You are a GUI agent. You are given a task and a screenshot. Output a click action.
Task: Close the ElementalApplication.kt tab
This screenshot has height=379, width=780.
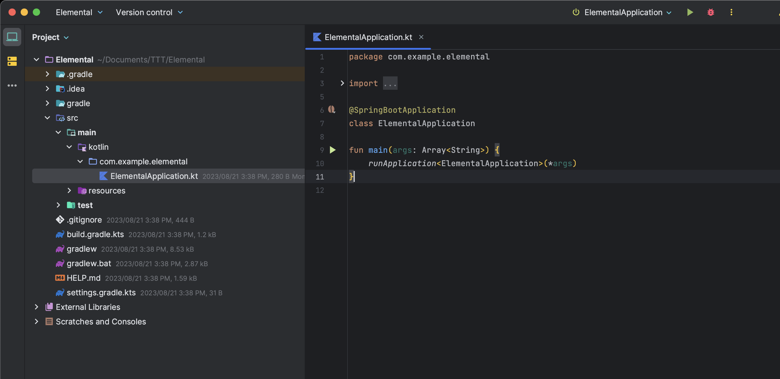tap(421, 37)
